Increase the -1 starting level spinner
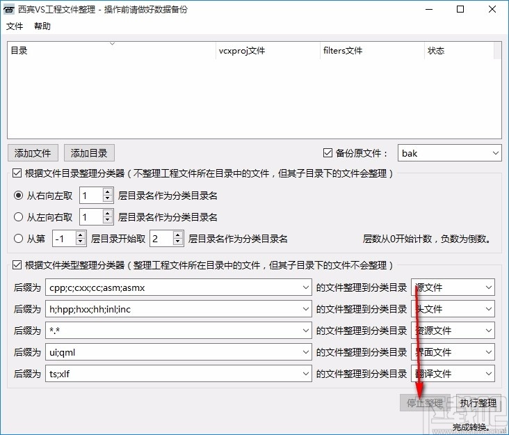Viewport: 509px width, 435px height. point(81,235)
